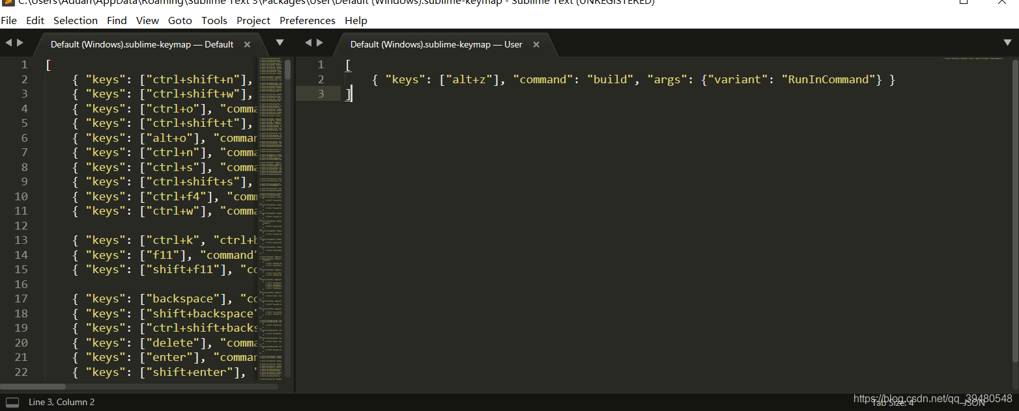Click the left pane horizontal scrollbar
The width and height of the screenshot is (1019, 411).
pos(33,386)
